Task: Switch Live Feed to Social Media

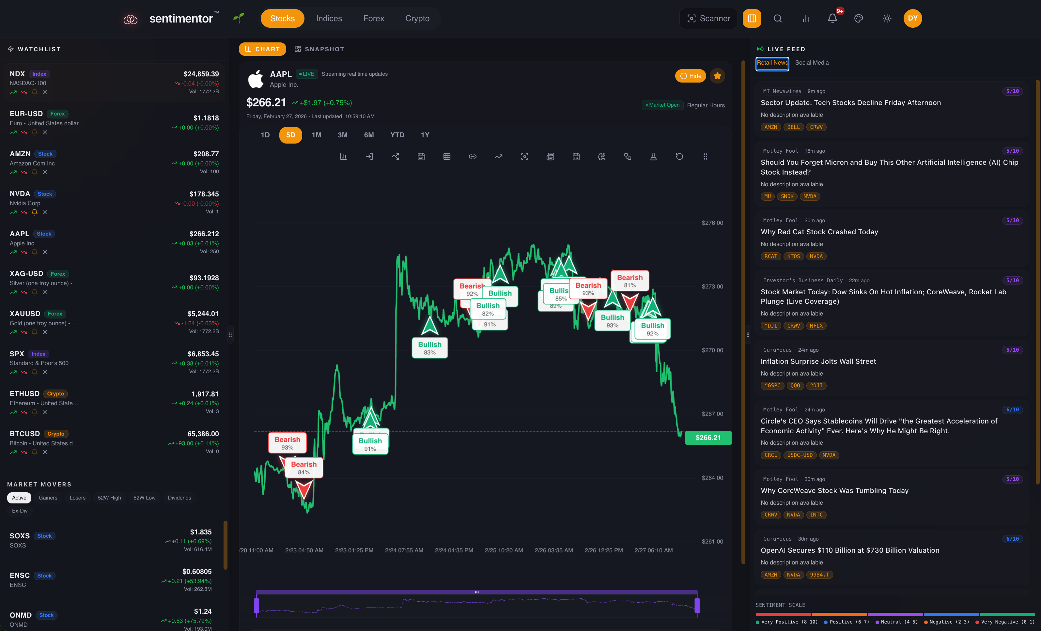Action: pos(812,63)
